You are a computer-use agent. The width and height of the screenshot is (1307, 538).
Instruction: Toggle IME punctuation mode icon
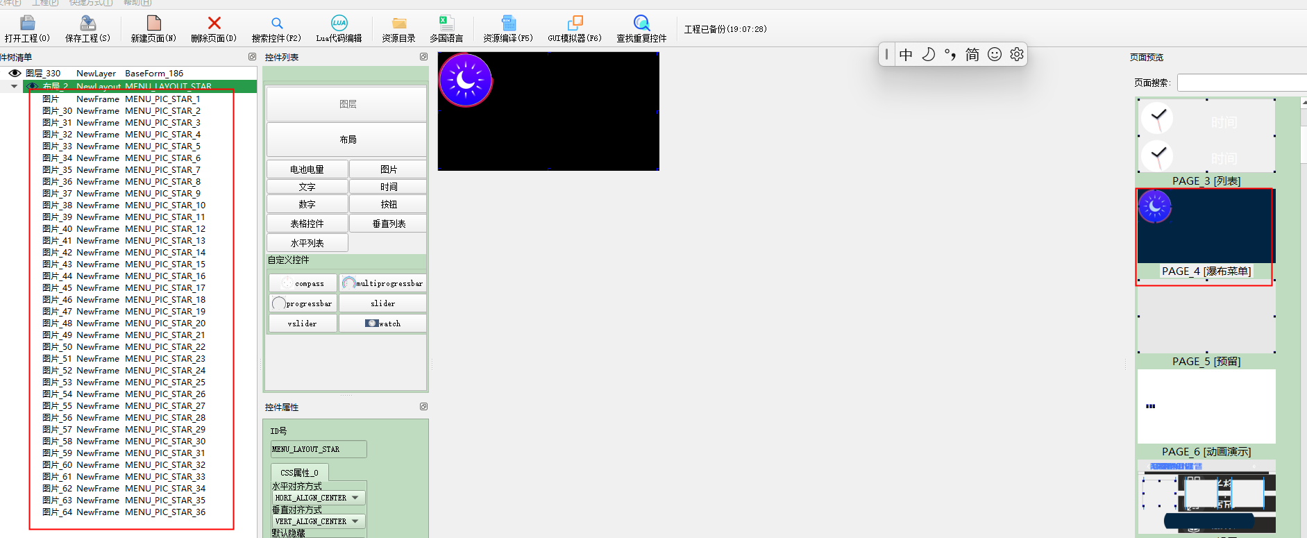[x=950, y=54]
